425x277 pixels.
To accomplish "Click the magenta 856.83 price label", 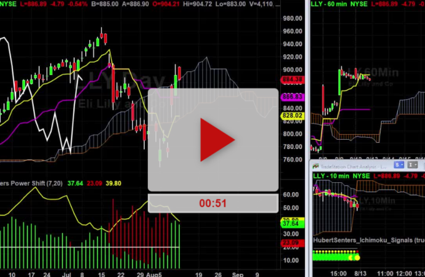I will [292, 97].
